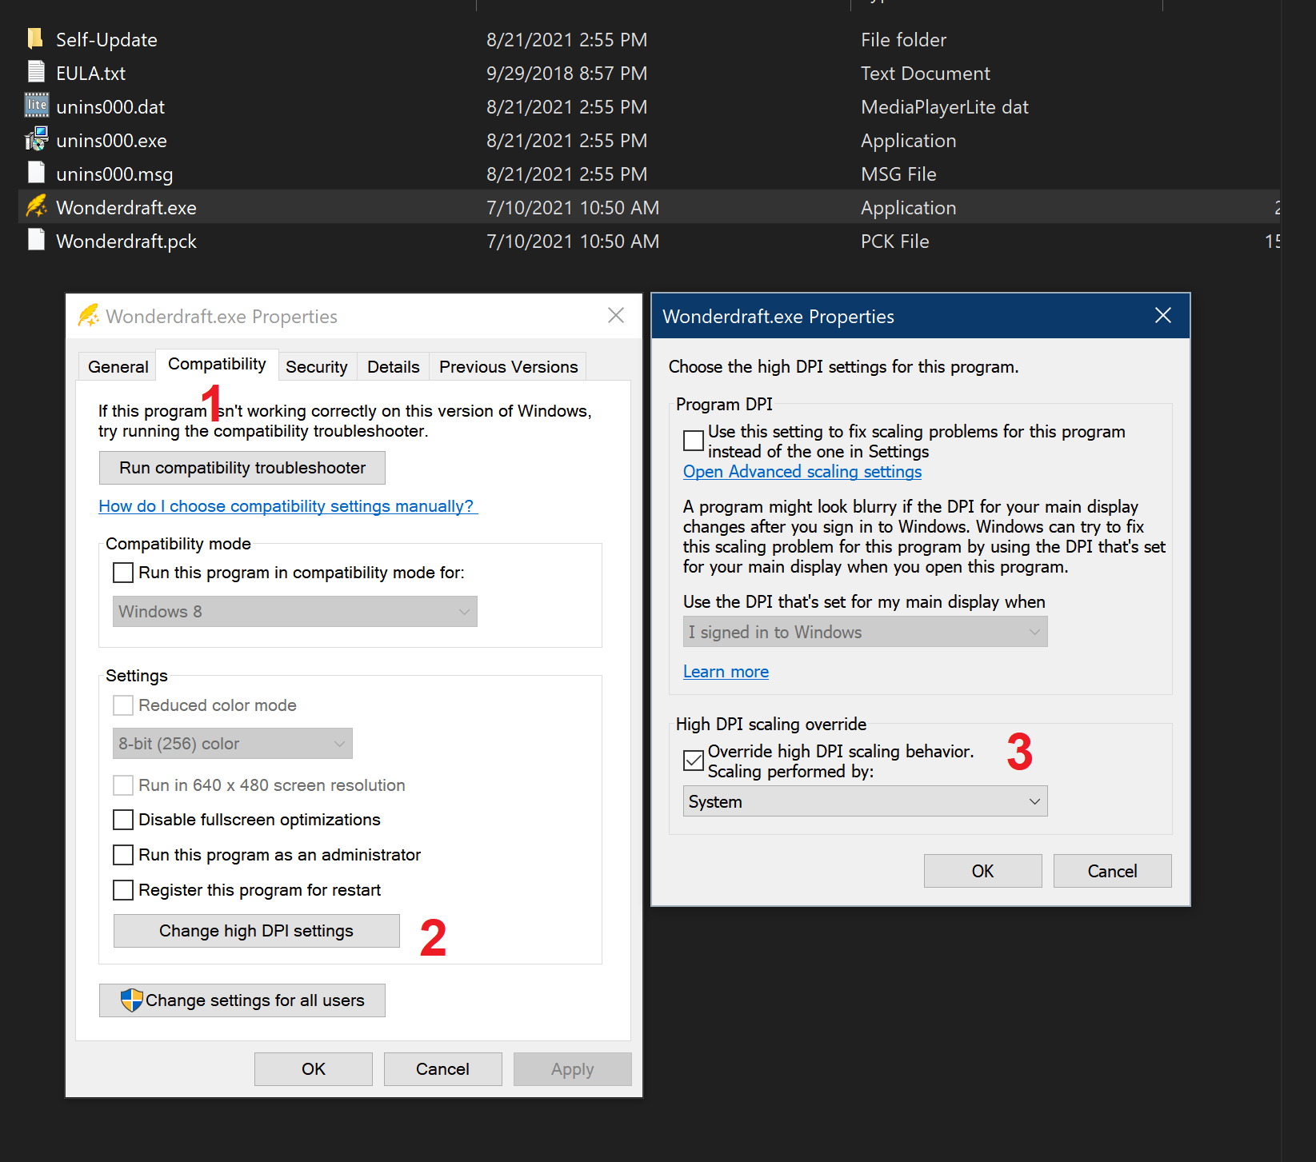Check Disable fullscreen optimizations

[122, 820]
